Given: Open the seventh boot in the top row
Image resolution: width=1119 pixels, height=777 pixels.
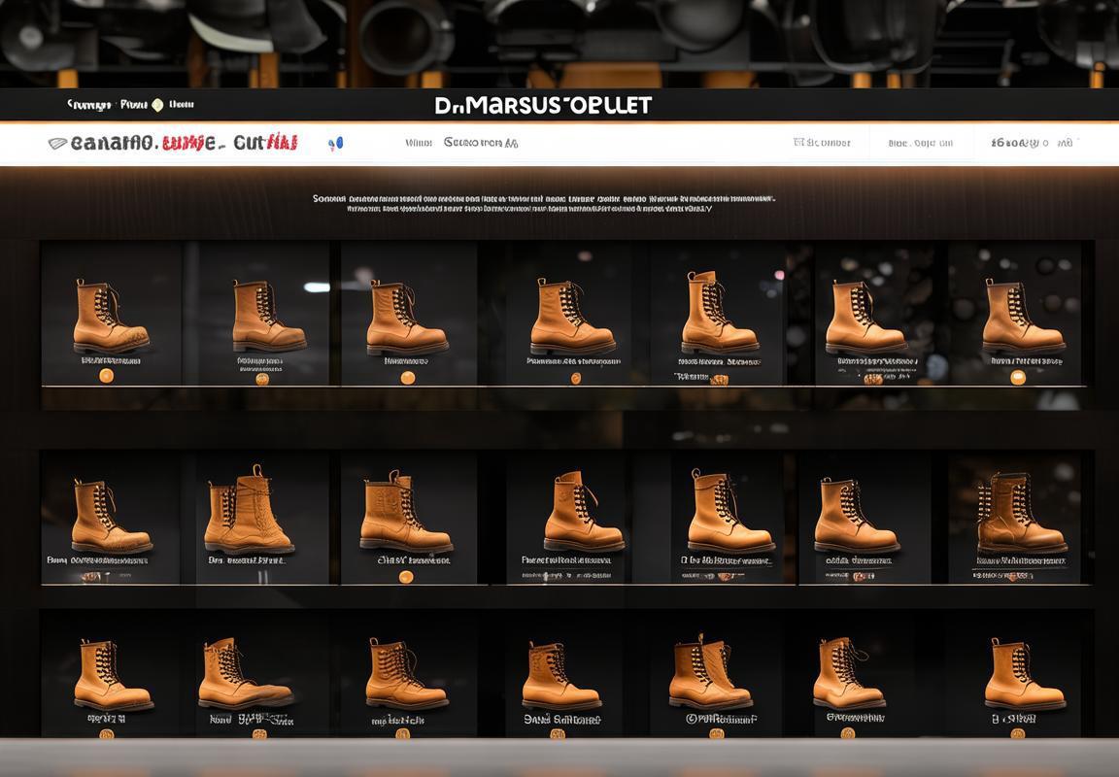Looking at the screenshot, I should (1024, 316).
